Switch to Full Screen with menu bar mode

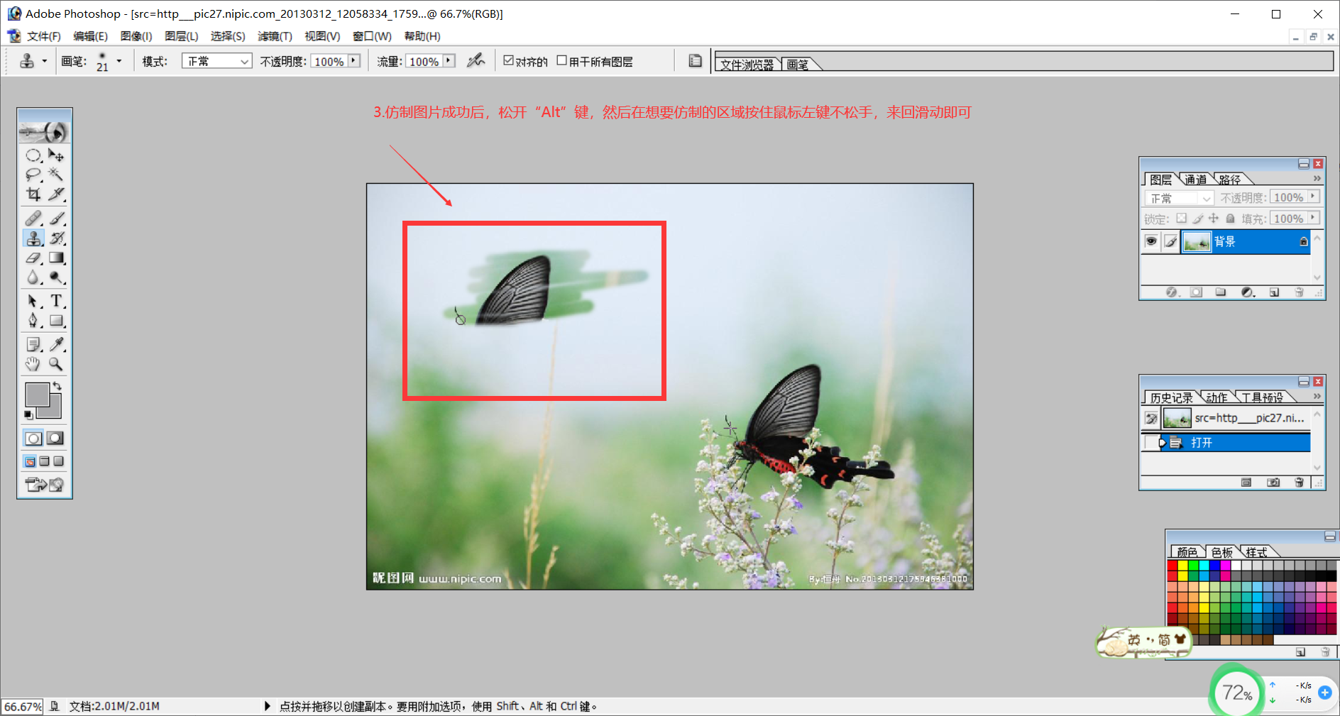point(45,461)
